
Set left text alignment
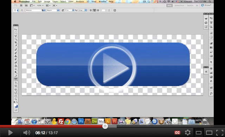[x=91, y=10]
